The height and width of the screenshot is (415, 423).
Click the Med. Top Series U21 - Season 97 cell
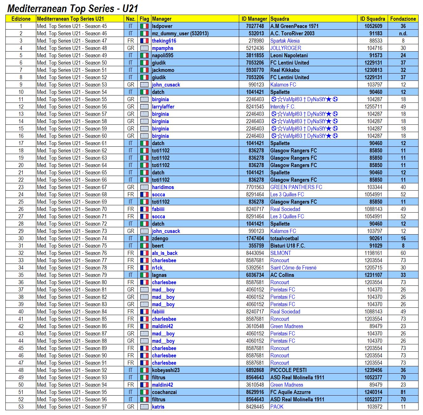pyautogui.click(x=80, y=407)
